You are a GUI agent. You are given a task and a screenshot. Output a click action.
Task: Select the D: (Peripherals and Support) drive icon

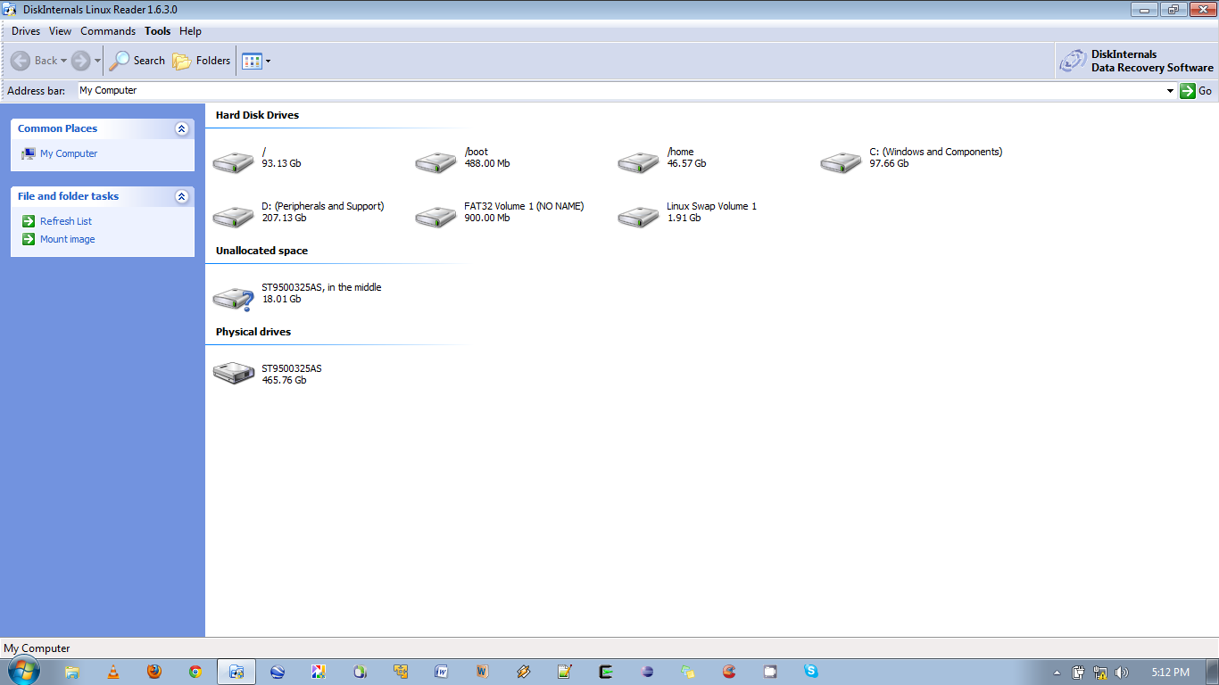coord(234,217)
